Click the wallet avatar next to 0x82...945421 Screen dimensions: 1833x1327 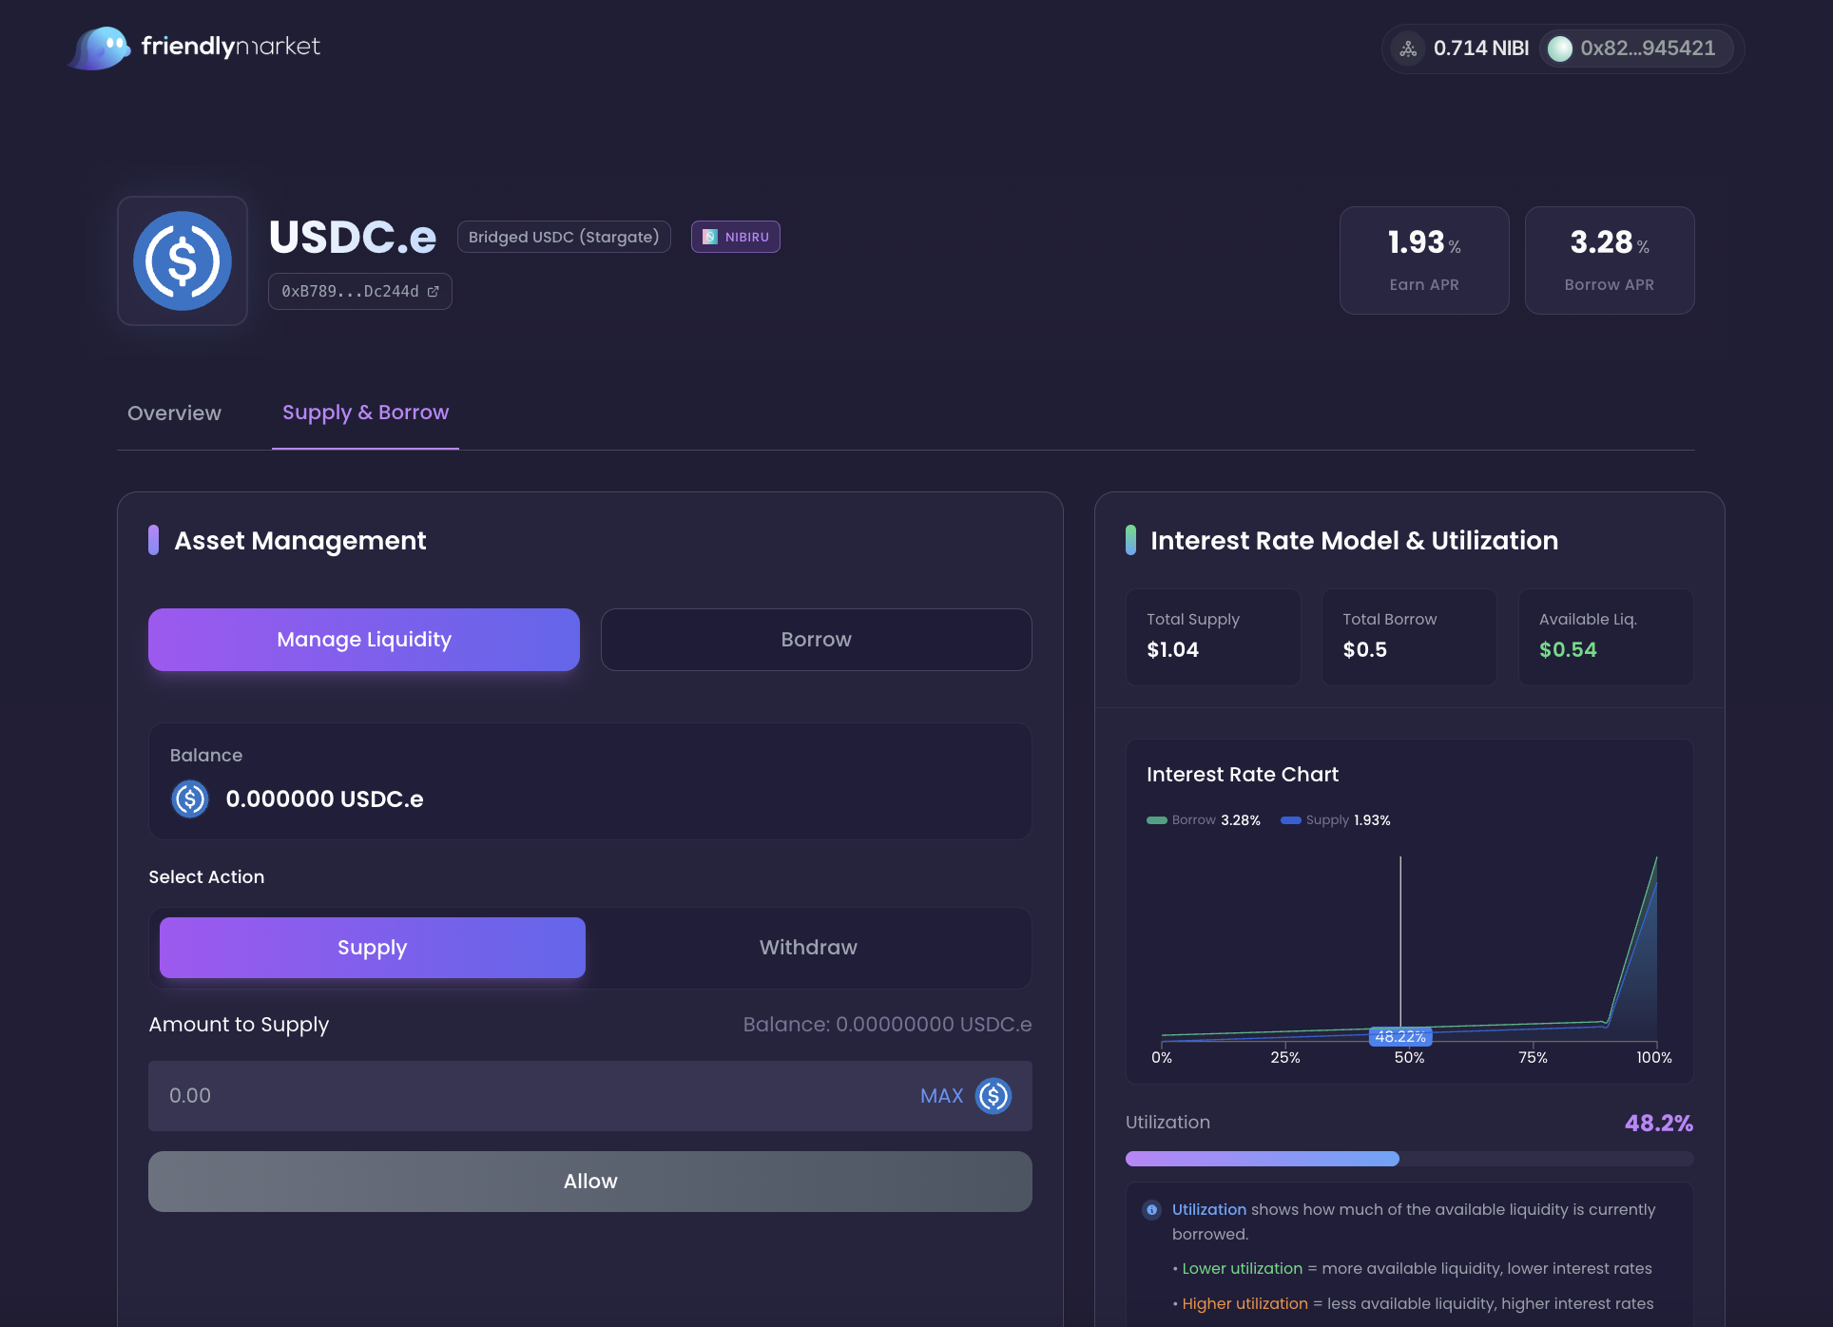tap(1560, 48)
